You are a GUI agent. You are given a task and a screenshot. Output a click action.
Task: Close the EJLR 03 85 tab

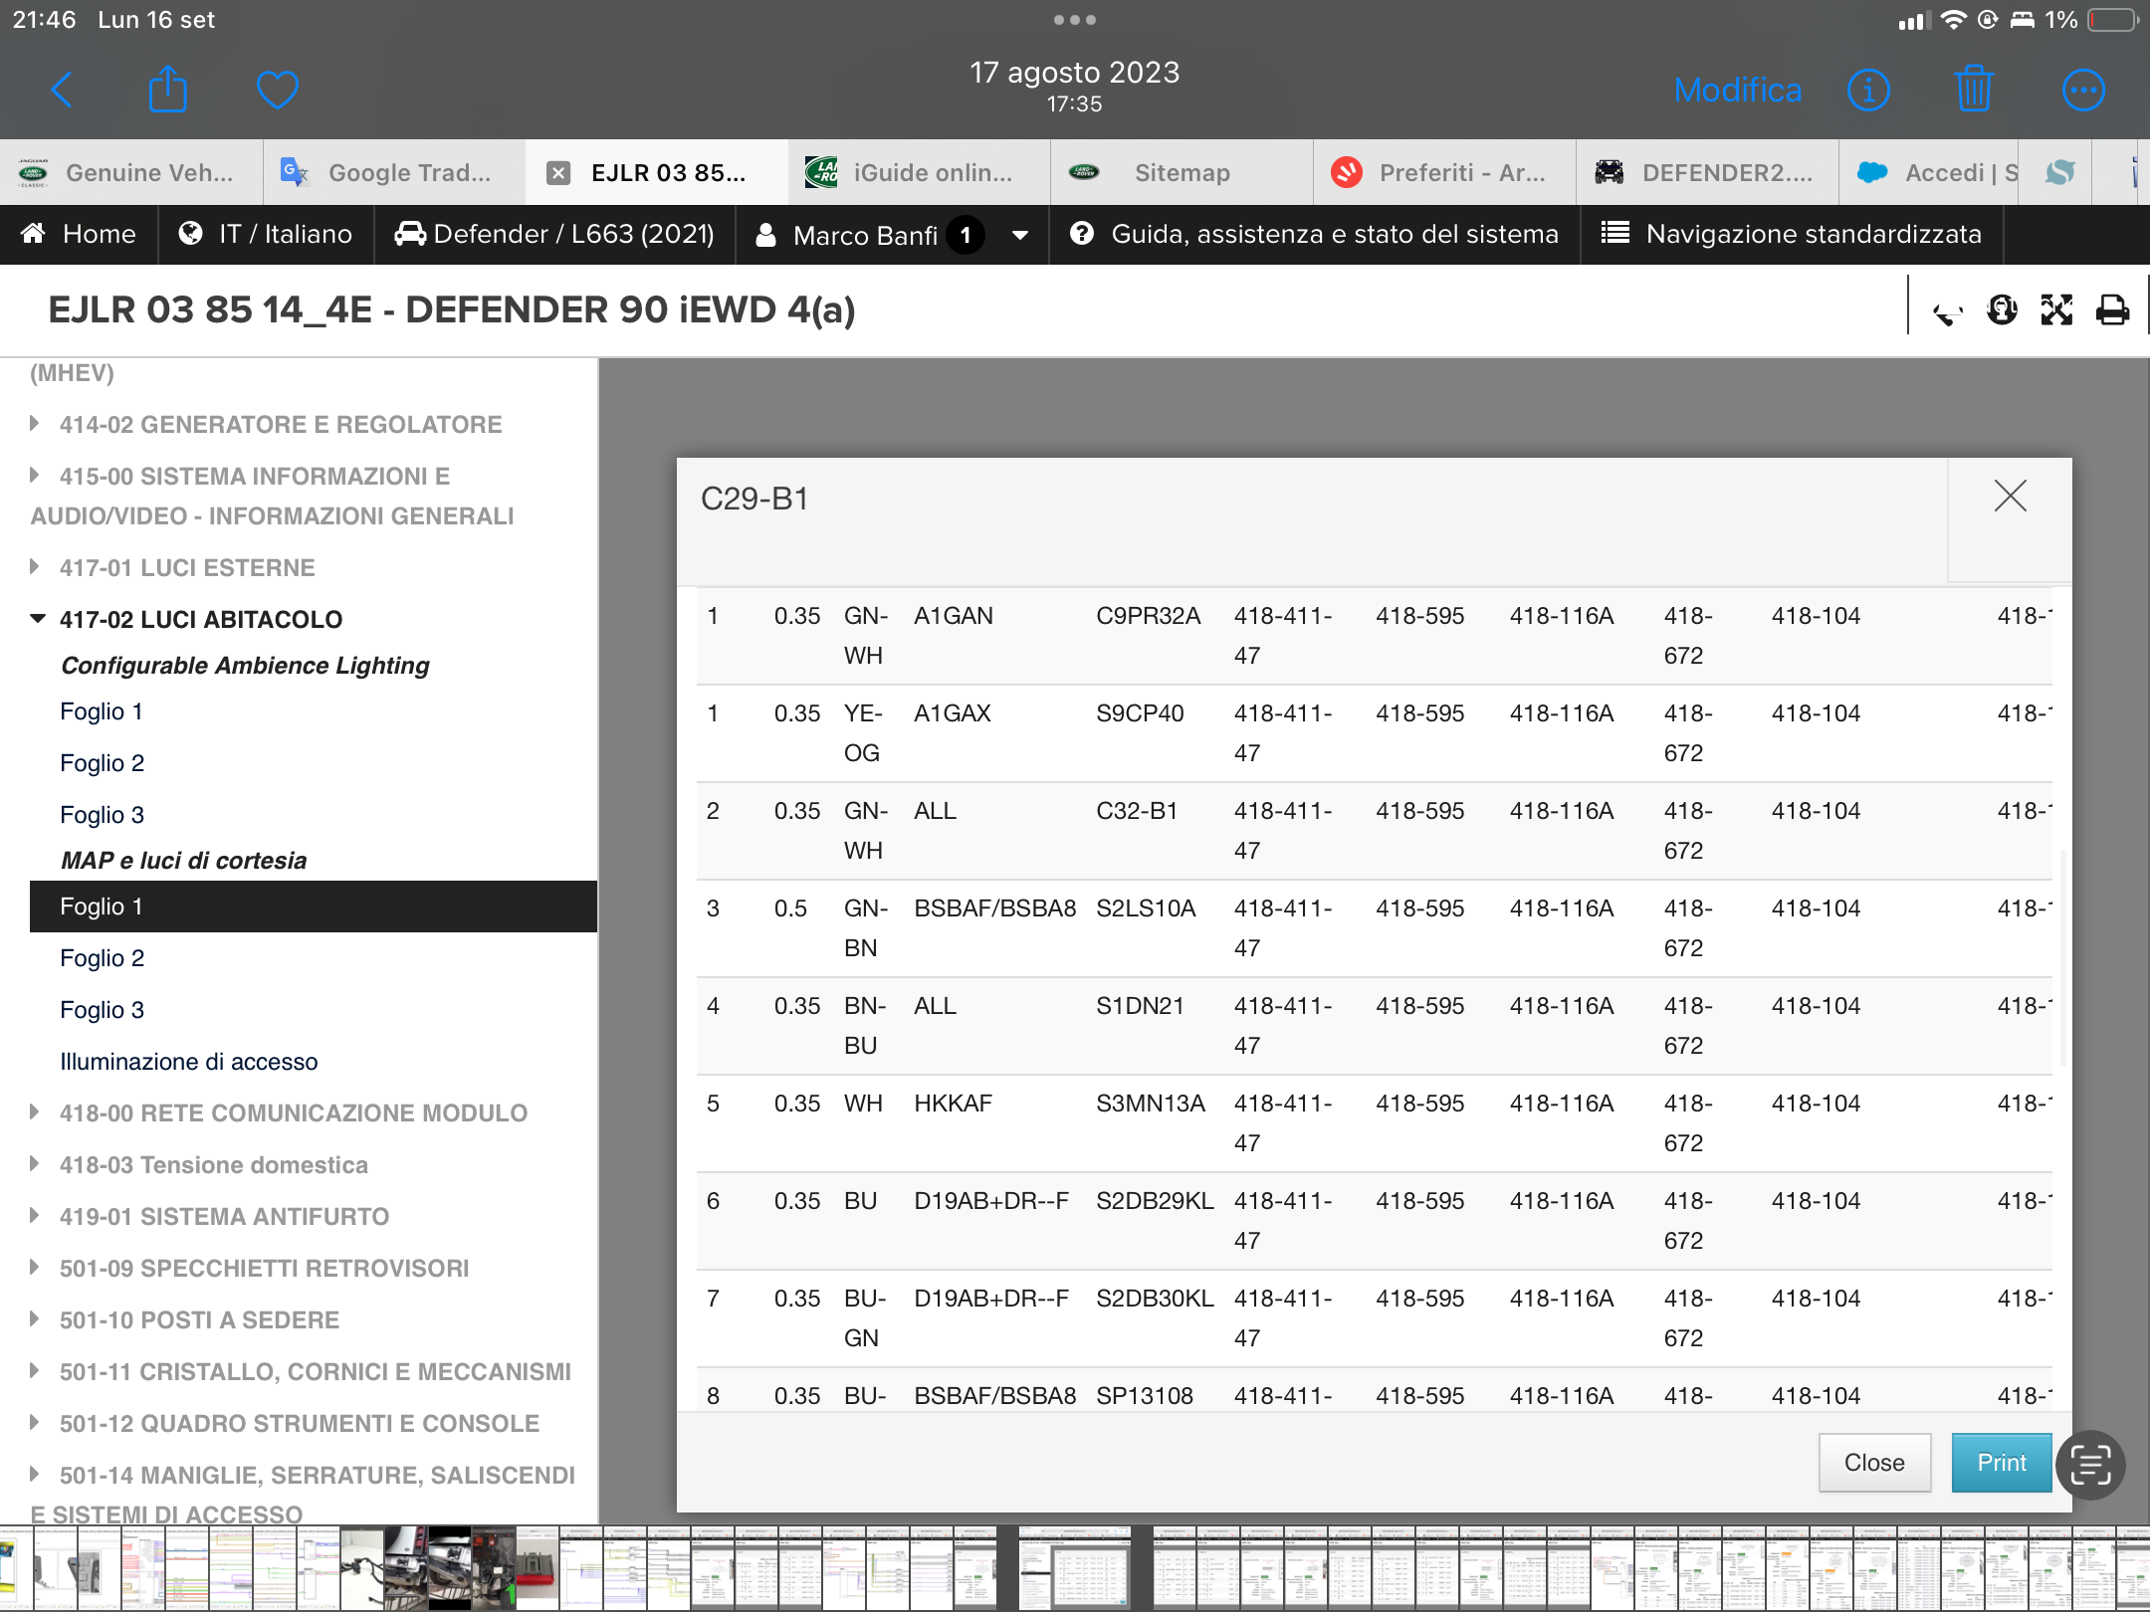point(558,173)
